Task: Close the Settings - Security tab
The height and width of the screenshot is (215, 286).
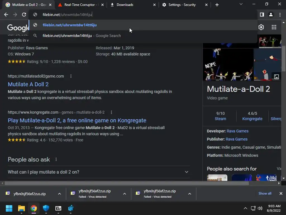Action: coord(206,5)
